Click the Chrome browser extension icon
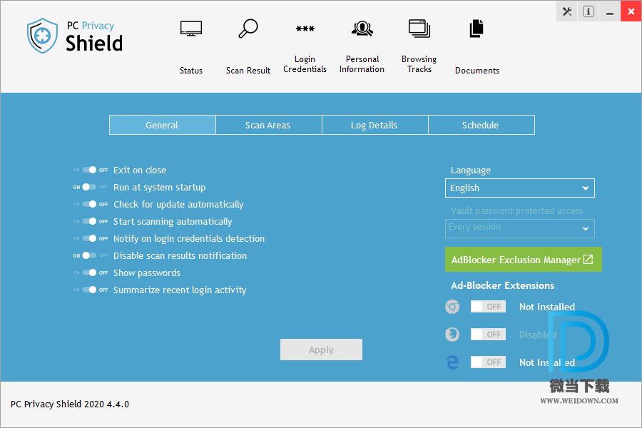The height and width of the screenshot is (428, 642). (452, 307)
